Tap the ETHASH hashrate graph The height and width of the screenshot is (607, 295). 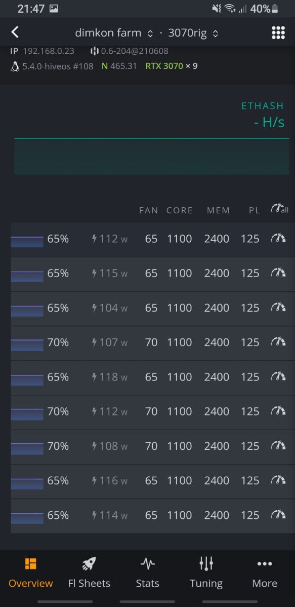(152, 156)
